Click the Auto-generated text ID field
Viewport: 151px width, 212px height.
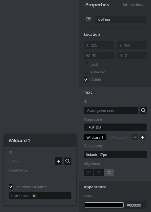point(111,110)
